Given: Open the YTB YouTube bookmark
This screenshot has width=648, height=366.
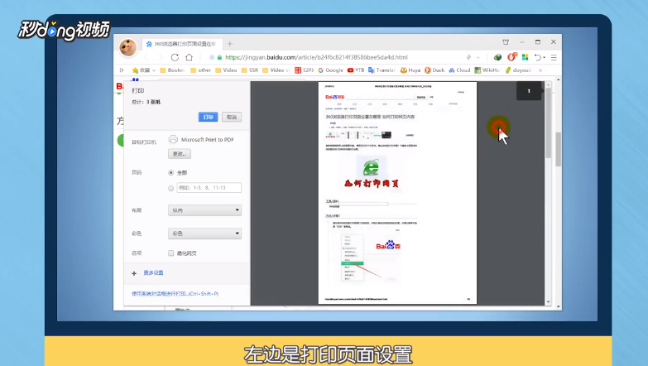Looking at the screenshot, I should (356, 70).
